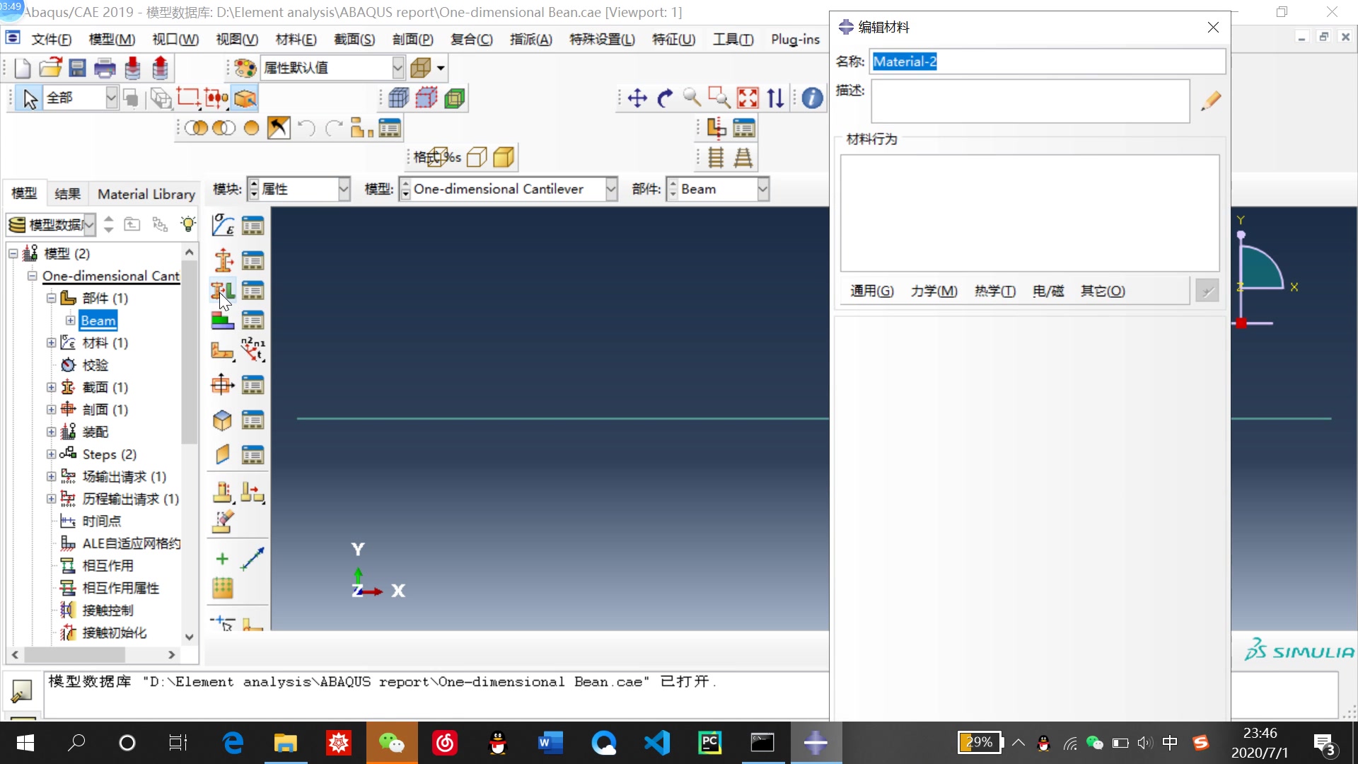The width and height of the screenshot is (1358, 764).
Task: Select the Assign Beam Orientation icon
Action: tap(253, 349)
